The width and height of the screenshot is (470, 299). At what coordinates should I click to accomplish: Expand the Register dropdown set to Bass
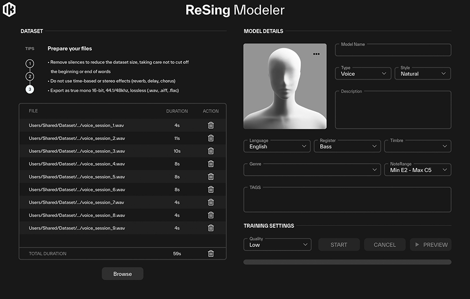[347, 147]
